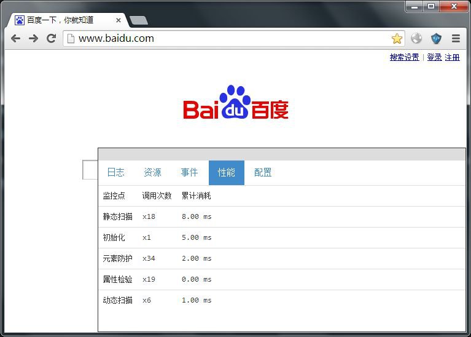Viewport: 471px width, 337px height.
Task: Select the 事件 tab
Action: 189,173
